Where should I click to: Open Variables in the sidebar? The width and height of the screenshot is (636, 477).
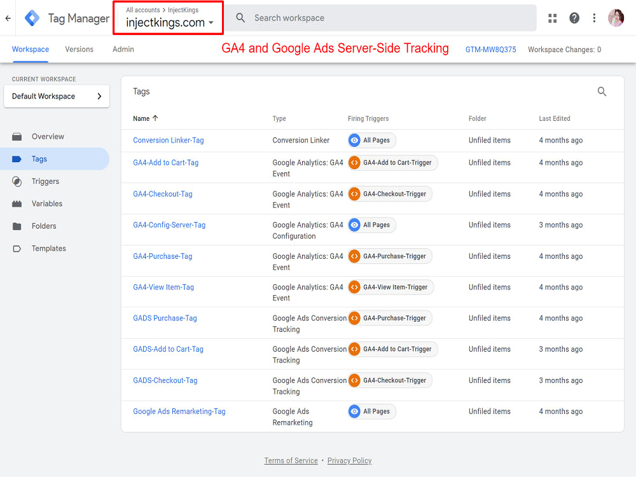tap(47, 204)
